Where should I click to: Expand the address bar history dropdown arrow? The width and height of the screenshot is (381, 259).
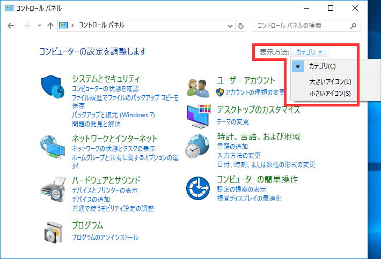pos(230,26)
